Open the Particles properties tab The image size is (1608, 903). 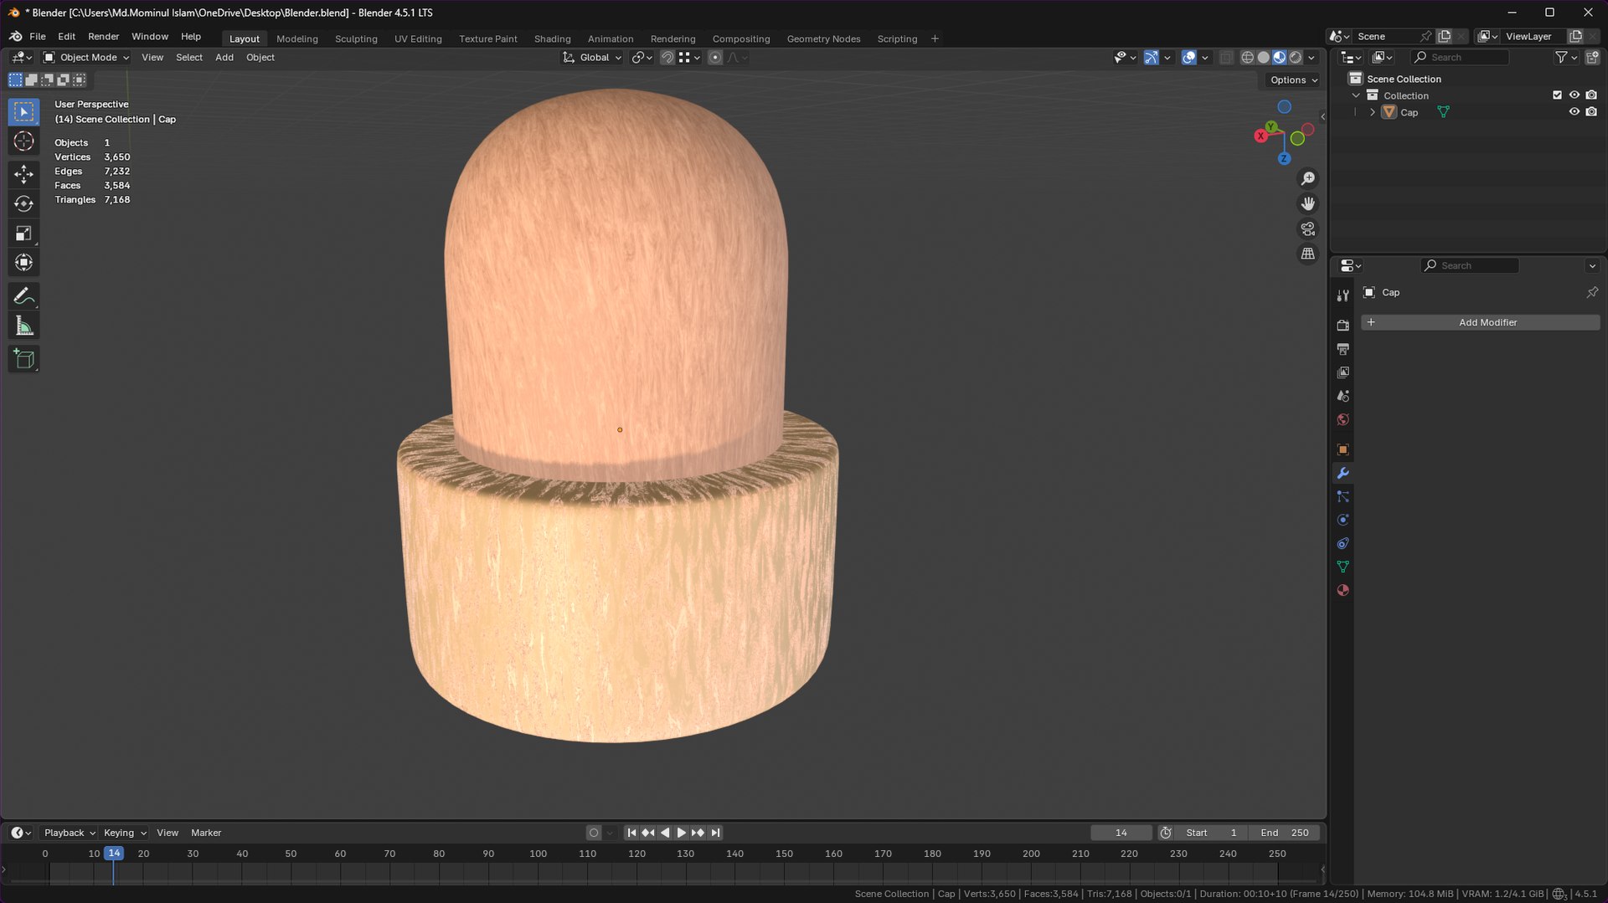tap(1343, 496)
